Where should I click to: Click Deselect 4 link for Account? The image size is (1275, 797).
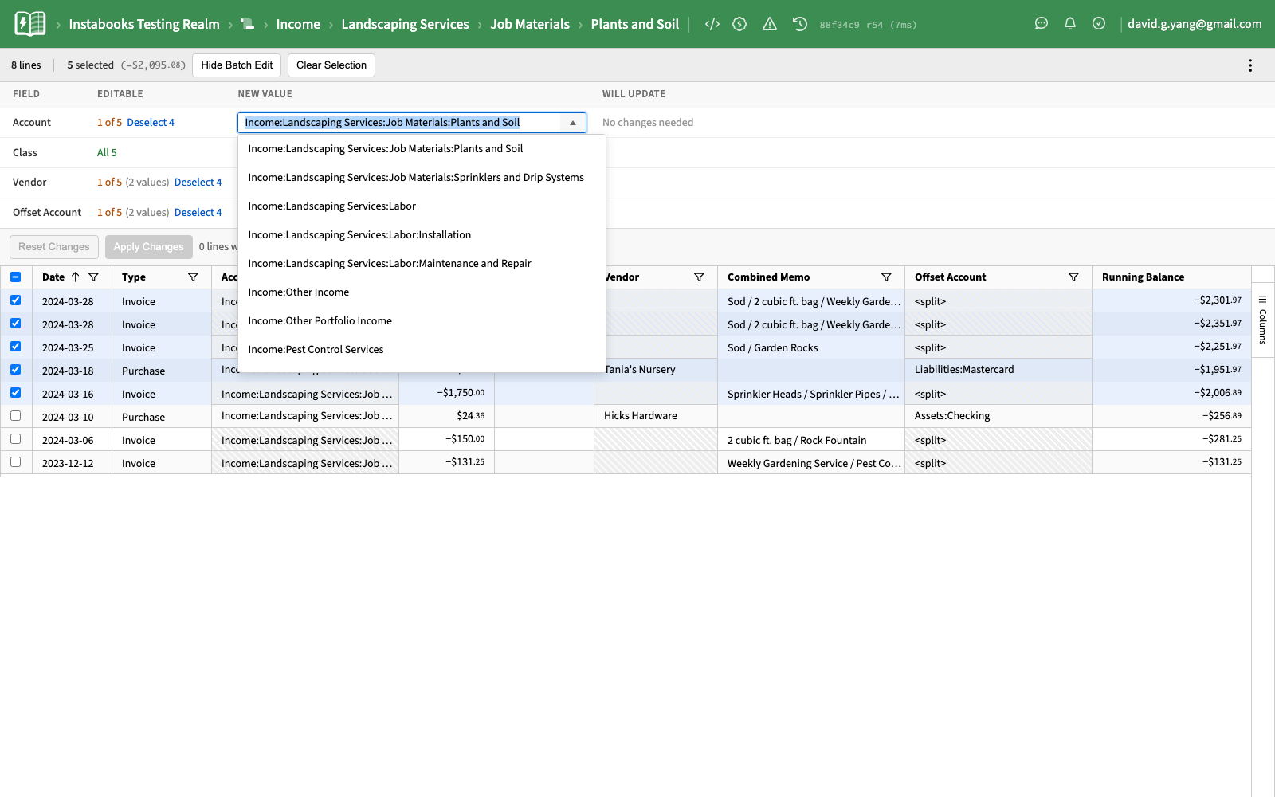tap(151, 123)
